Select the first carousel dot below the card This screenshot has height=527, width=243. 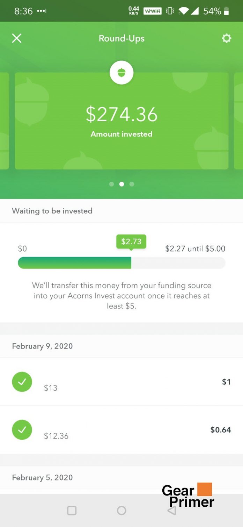click(111, 184)
